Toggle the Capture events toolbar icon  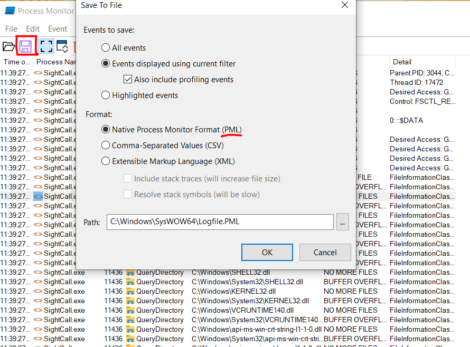(x=46, y=46)
